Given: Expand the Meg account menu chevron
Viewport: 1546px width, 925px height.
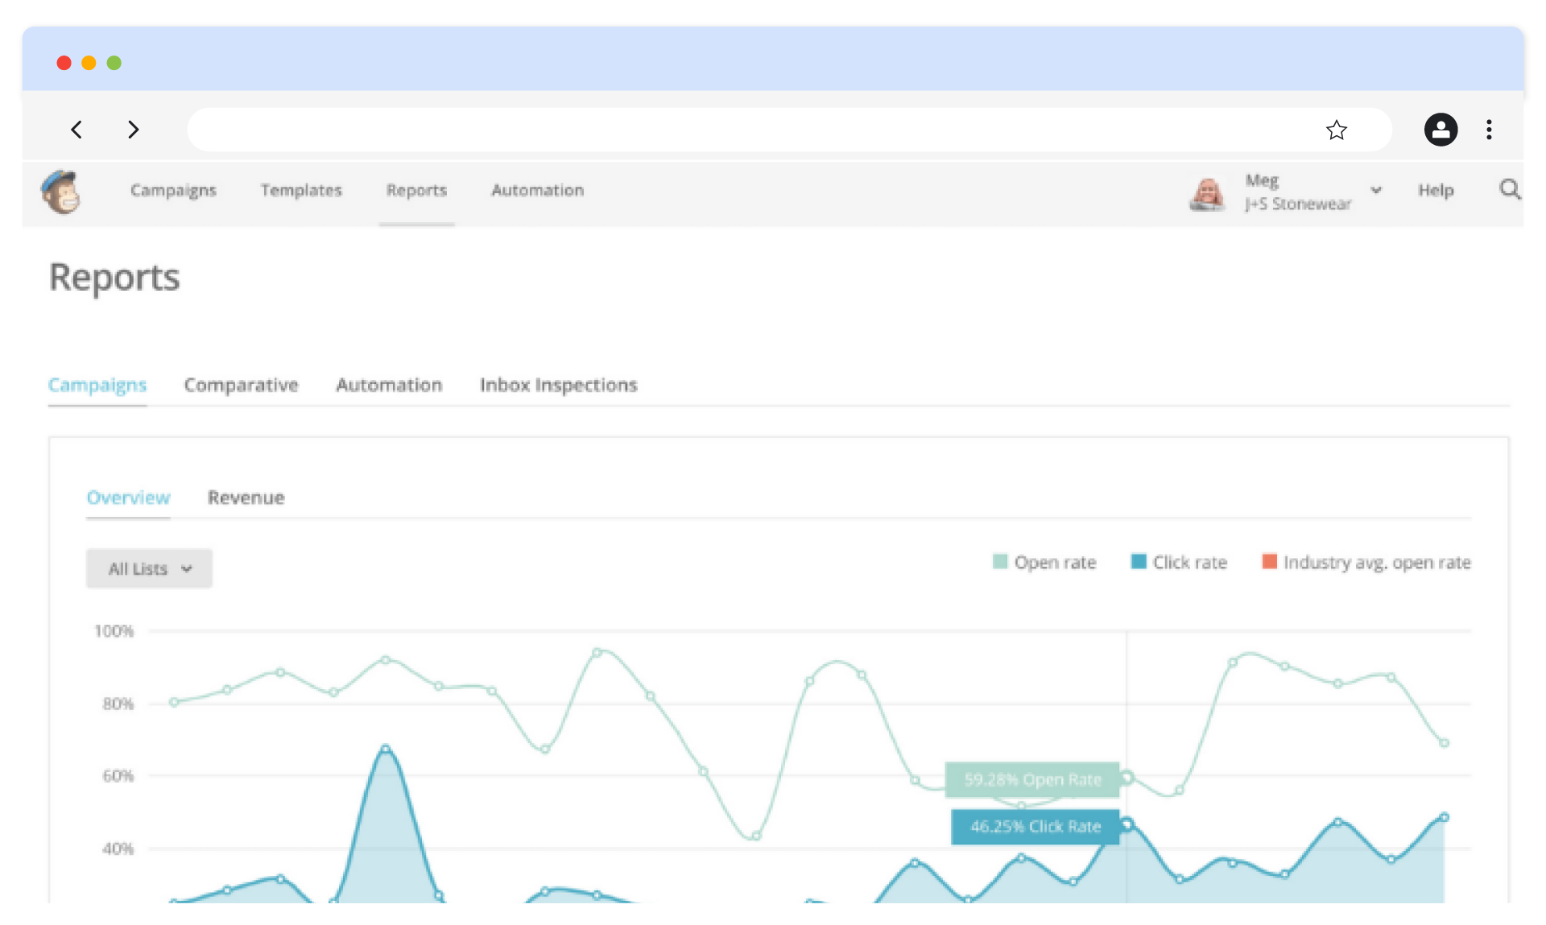Looking at the screenshot, I should coord(1376,191).
